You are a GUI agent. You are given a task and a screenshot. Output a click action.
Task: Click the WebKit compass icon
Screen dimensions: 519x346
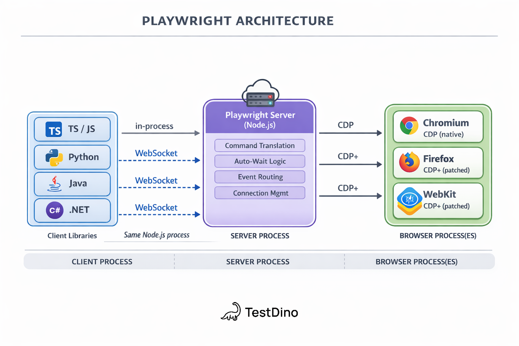click(410, 200)
